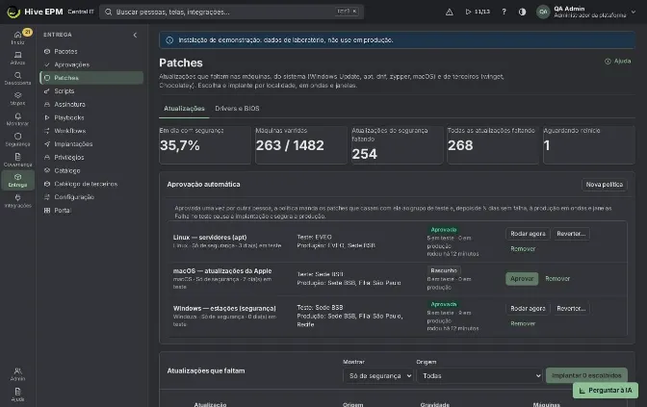Open the Admin rail section
This screenshot has height=407, width=647.
point(17,373)
